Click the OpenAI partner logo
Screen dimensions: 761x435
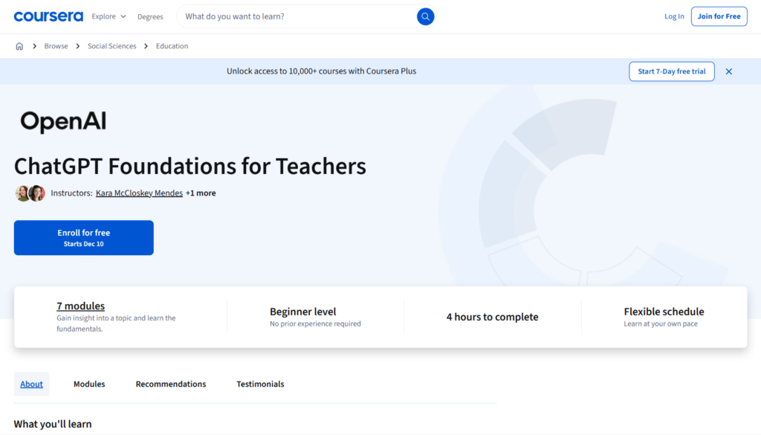point(63,122)
